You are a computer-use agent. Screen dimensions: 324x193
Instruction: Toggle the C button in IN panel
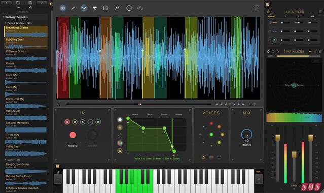click(90, 122)
